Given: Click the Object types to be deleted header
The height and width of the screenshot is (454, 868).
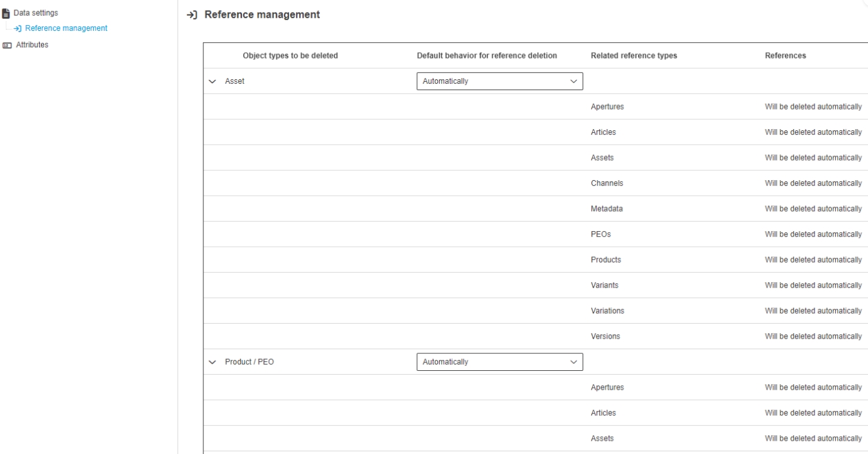Looking at the screenshot, I should (290, 56).
